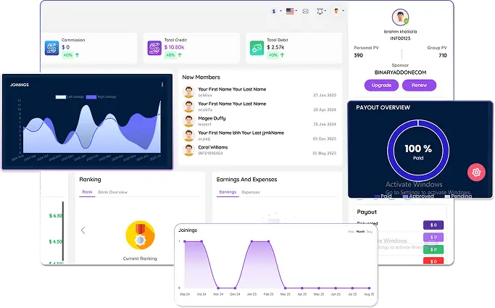This screenshot has height=308, width=495.
Task: Switch to the Expenses tab
Action: [x=251, y=192]
